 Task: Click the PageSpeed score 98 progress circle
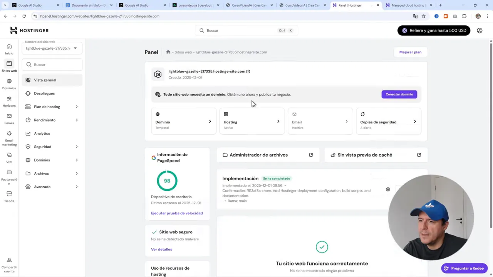coord(167,180)
